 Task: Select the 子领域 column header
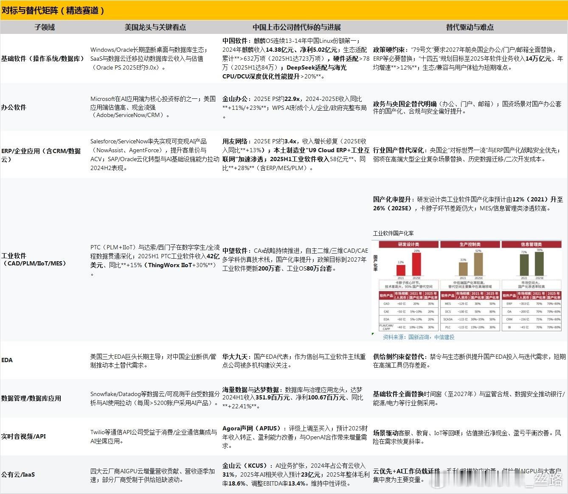pos(45,27)
